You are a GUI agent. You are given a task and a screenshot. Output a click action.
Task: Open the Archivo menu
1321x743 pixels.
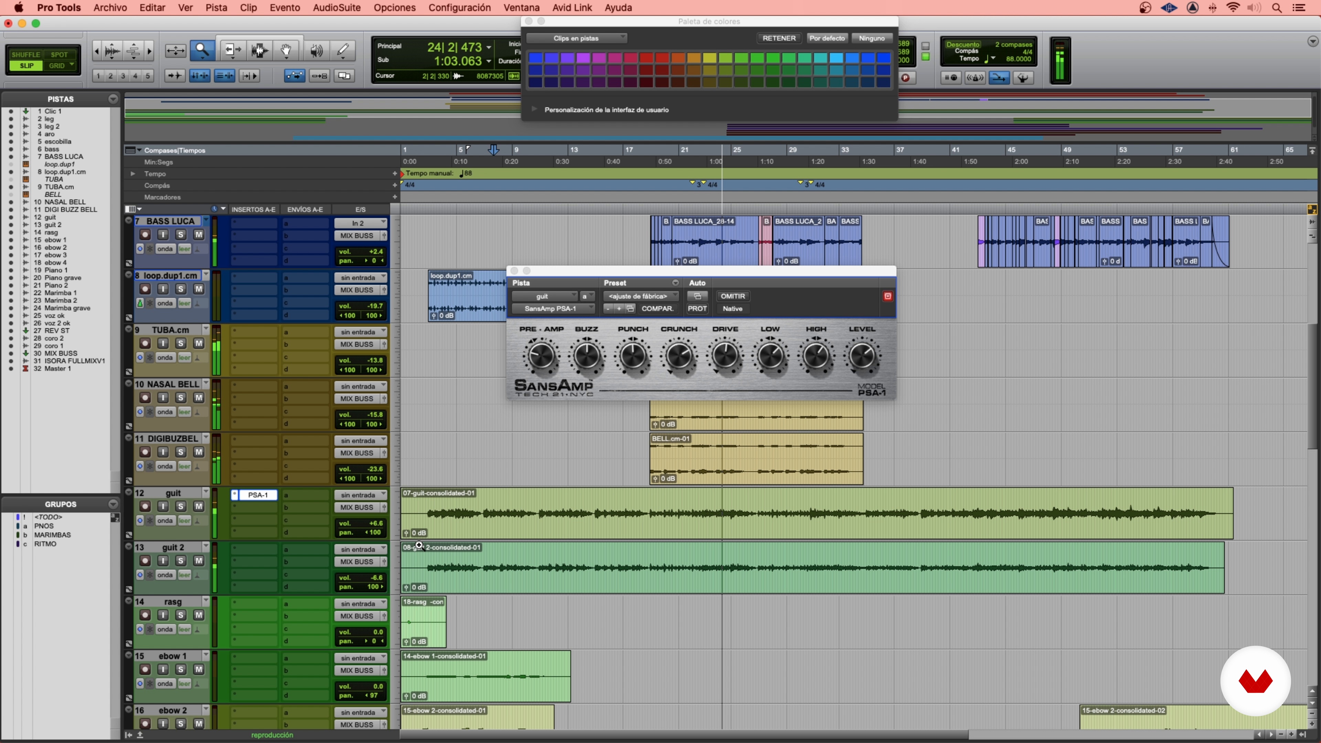pyautogui.click(x=110, y=8)
